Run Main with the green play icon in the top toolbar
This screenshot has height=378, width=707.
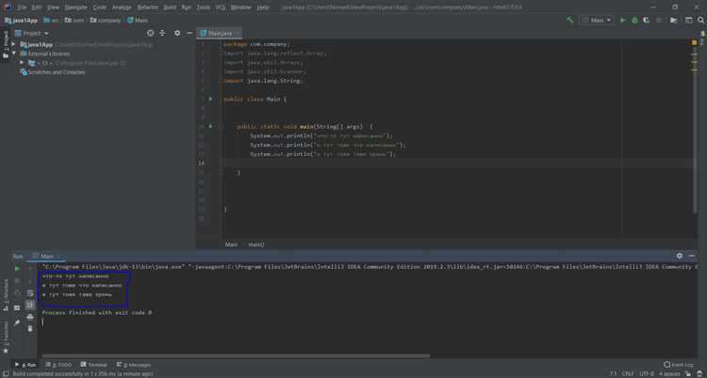[x=623, y=21]
